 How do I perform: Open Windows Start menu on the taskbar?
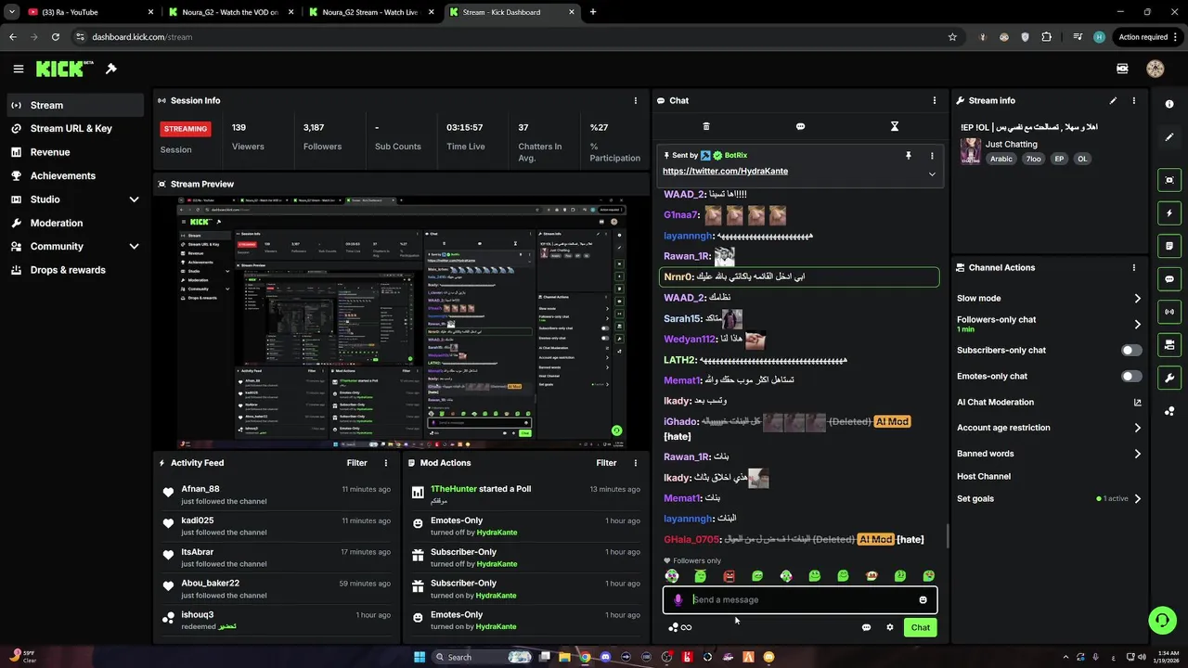(x=420, y=657)
